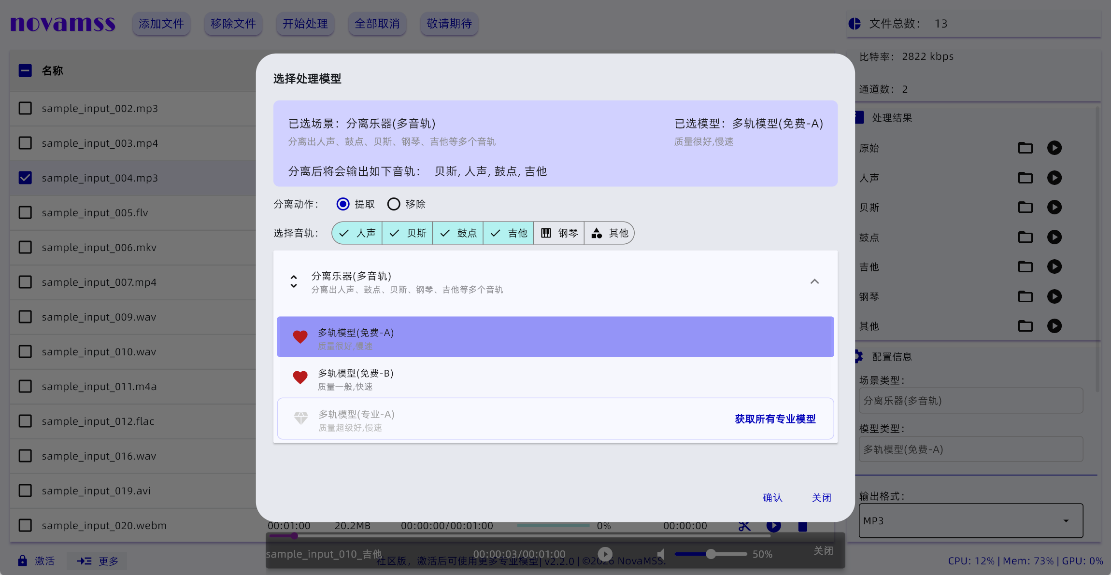Check sample_input_002.mp3 checkbox

(x=25, y=108)
